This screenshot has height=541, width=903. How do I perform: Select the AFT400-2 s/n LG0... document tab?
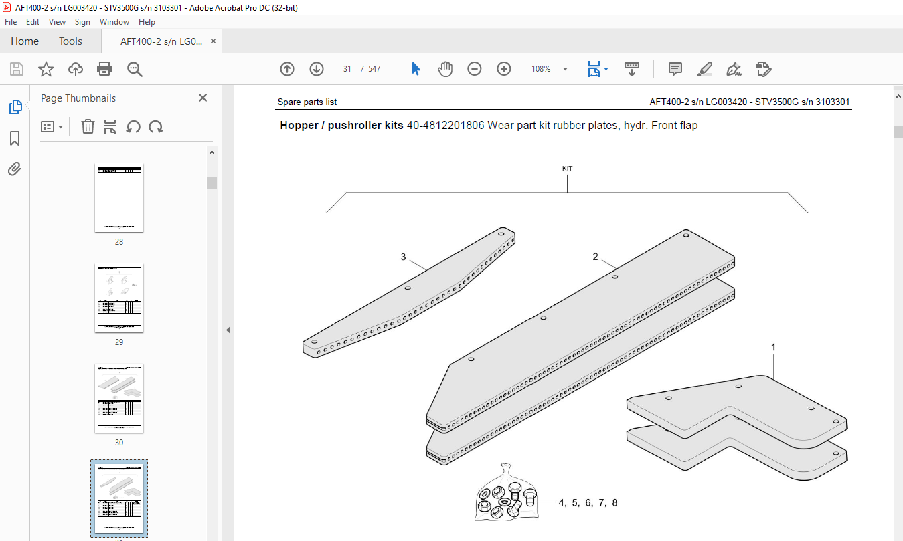tap(161, 41)
